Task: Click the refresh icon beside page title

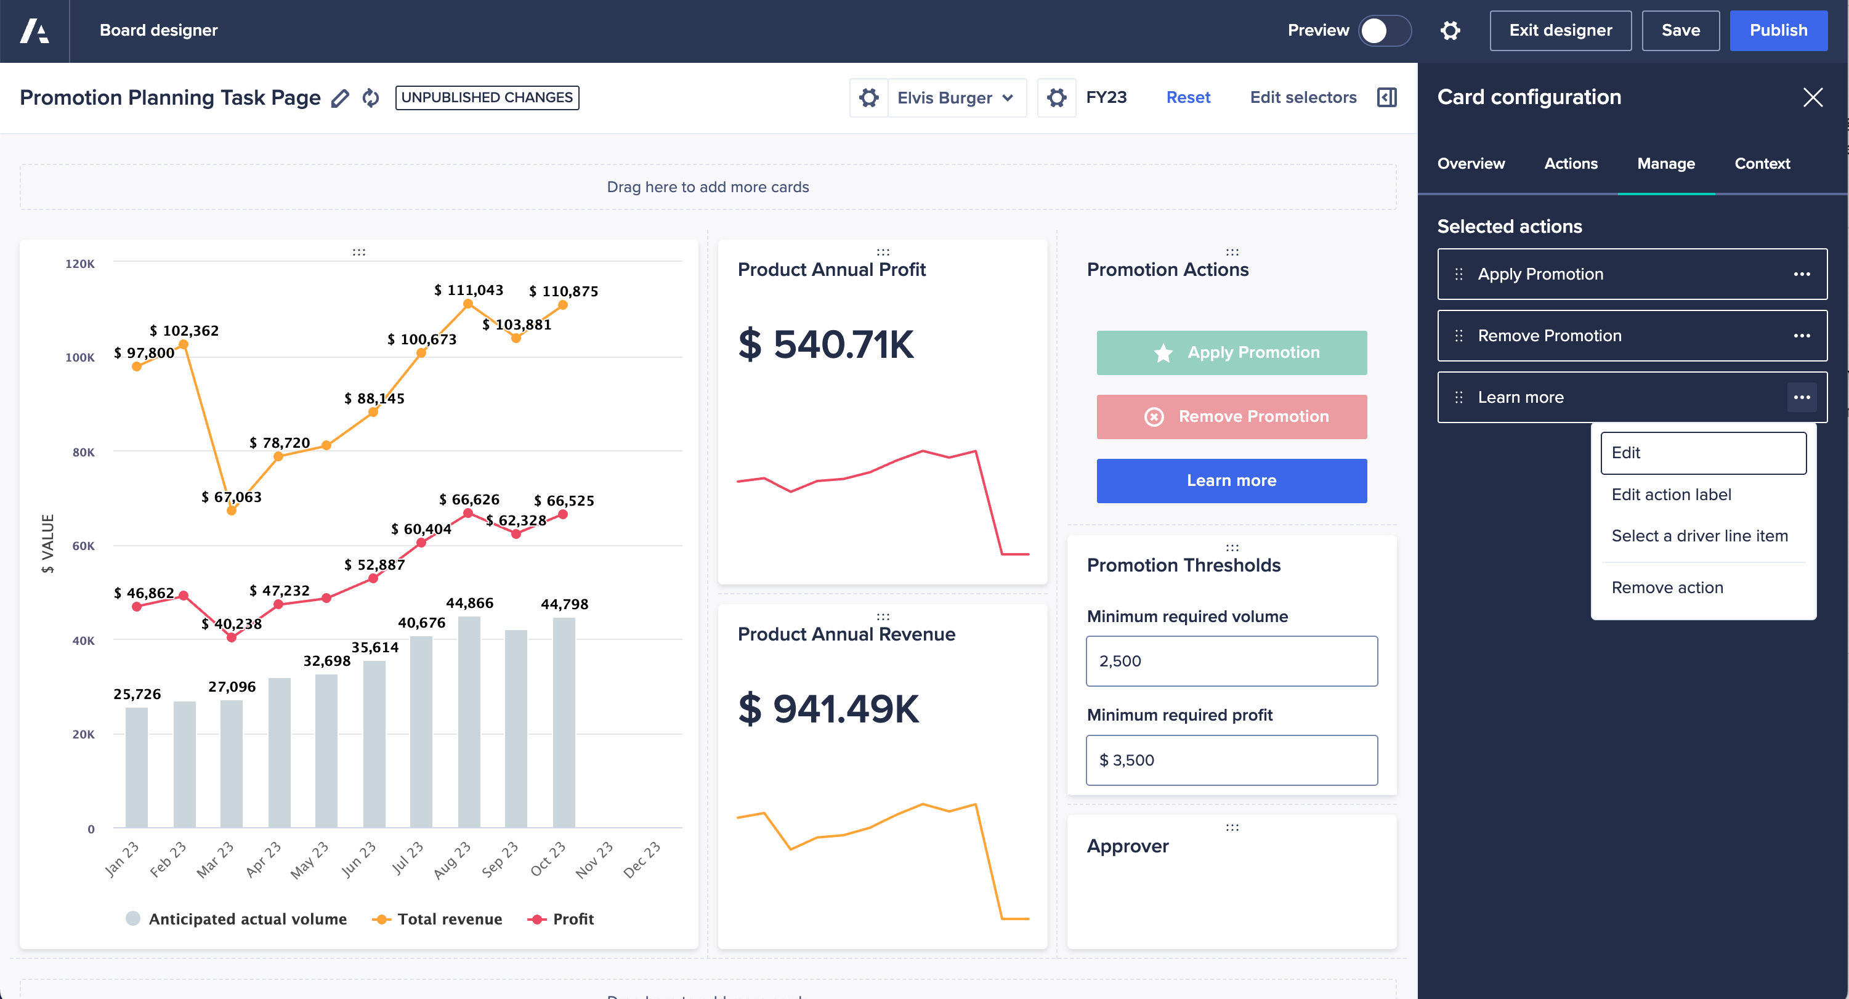Action: coord(370,97)
